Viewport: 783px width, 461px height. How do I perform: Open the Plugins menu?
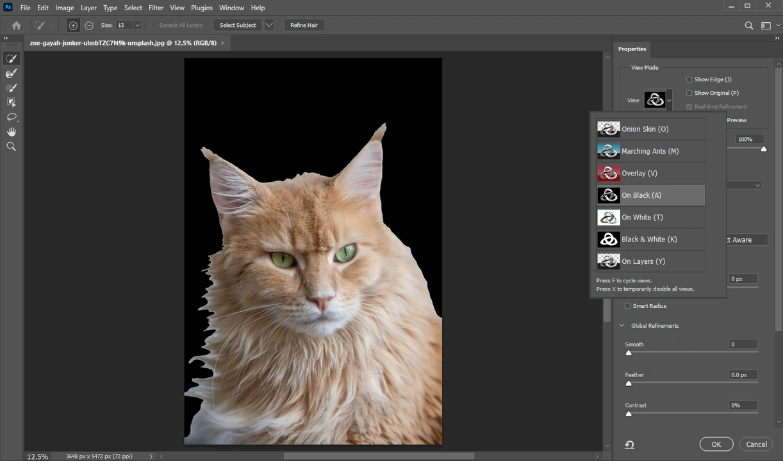point(202,8)
